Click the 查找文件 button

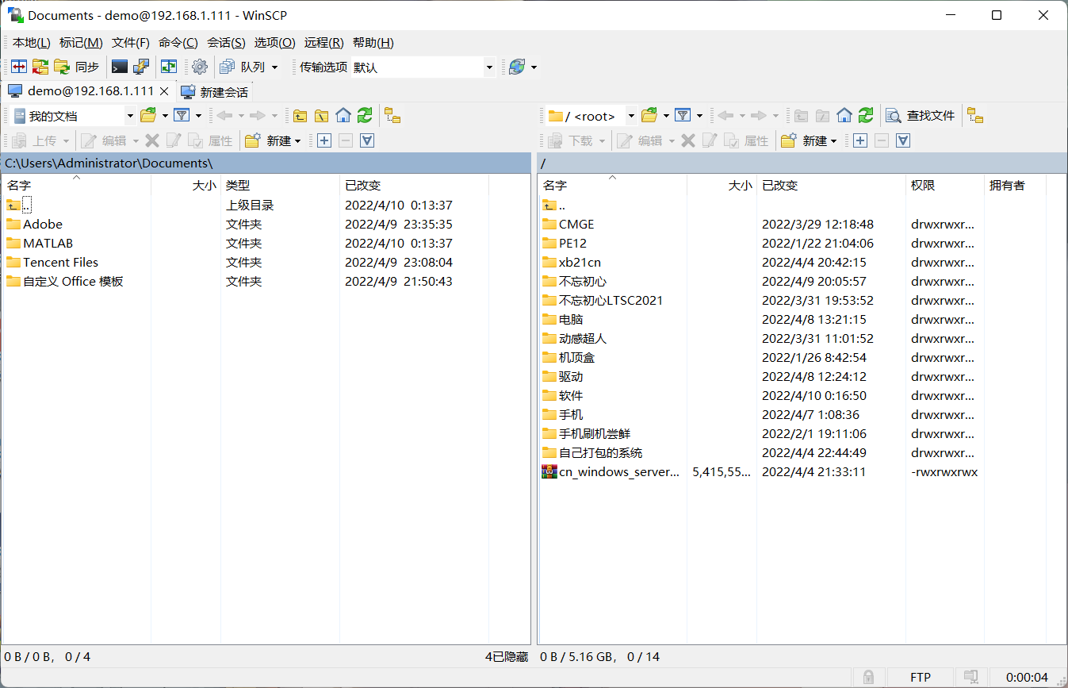tap(921, 116)
